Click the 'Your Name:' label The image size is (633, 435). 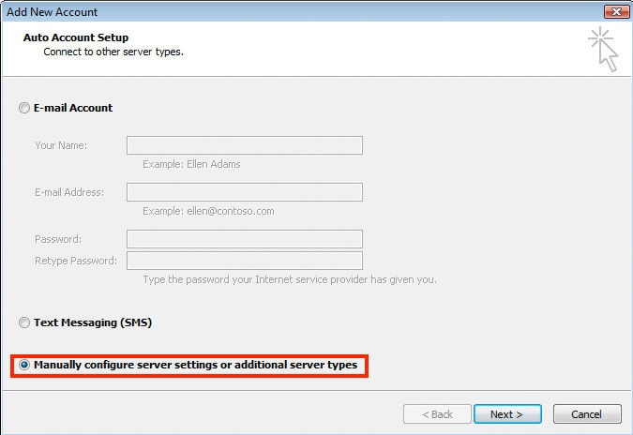[x=61, y=145]
